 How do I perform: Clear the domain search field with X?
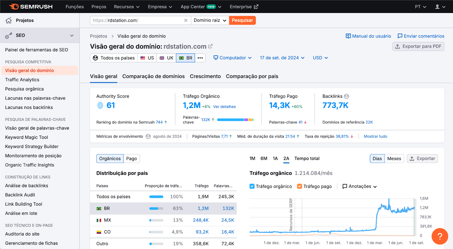(186, 20)
